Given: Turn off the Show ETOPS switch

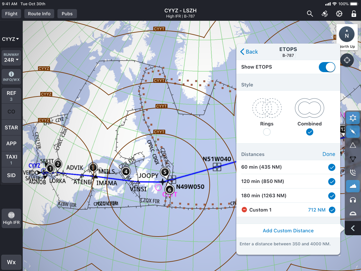Looking at the screenshot, I should [x=327, y=67].
